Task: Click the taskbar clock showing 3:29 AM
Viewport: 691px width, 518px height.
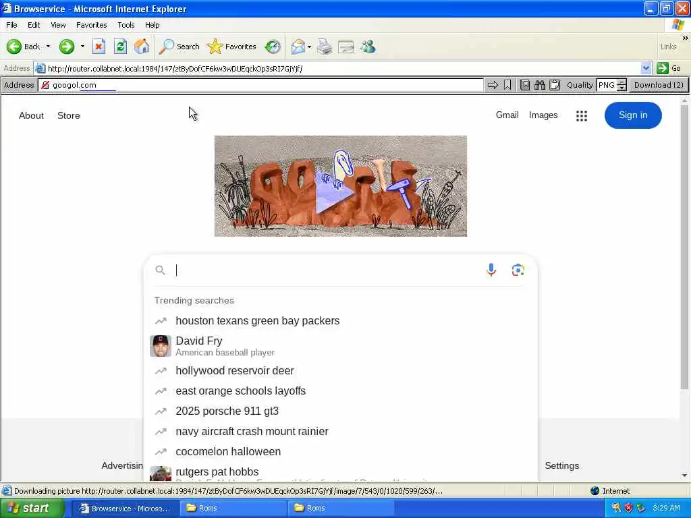Action: [666, 508]
